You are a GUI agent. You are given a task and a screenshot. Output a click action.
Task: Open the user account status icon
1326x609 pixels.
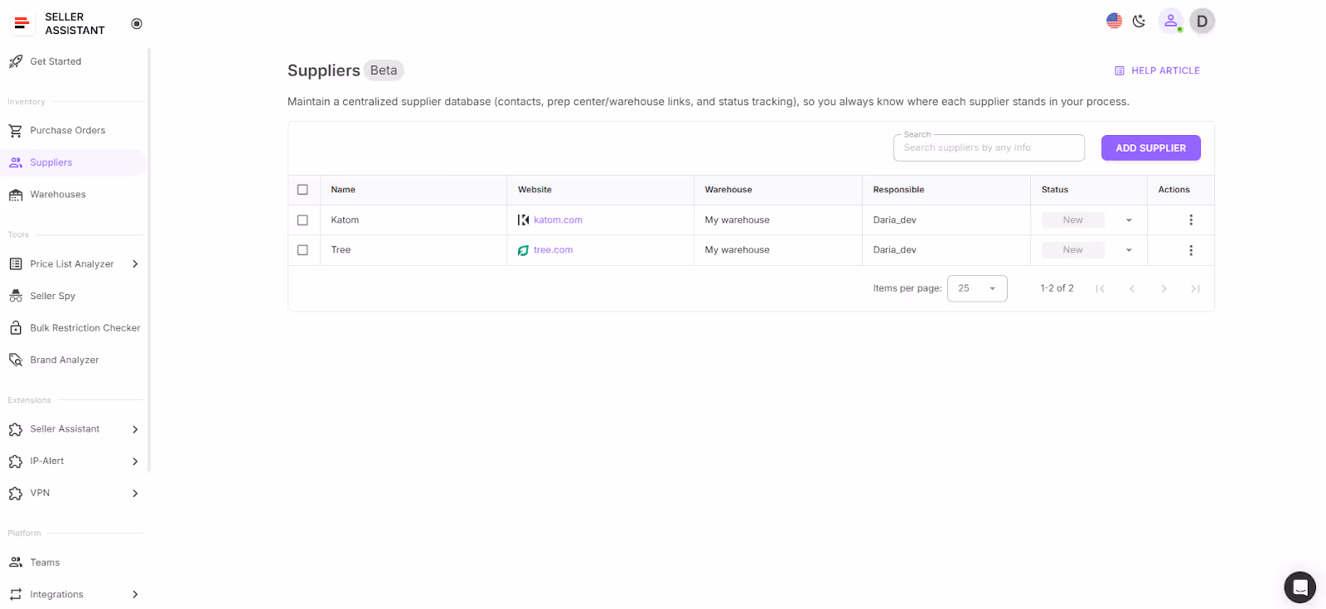tap(1171, 21)
